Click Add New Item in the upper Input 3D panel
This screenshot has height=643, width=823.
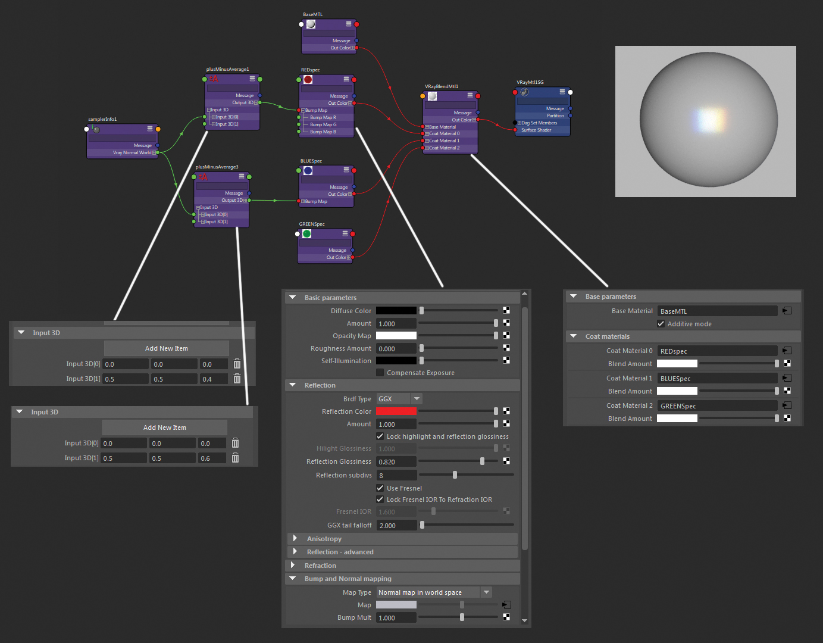tap(166, 348)
